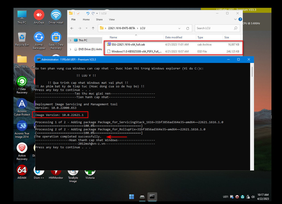Image resolution: width=282 pixels, height=204 pixels.
Task: Click the UEFI label in system tray
Action: [226, 197]
